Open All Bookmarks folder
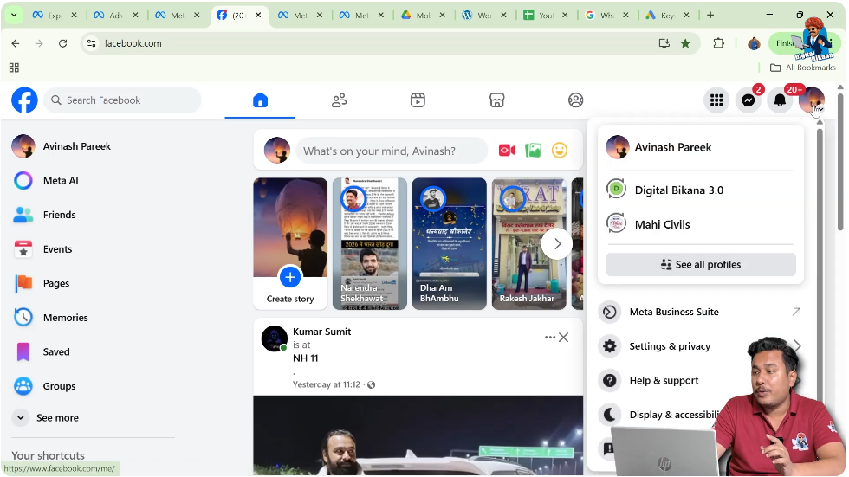This screenshot has height=477, width=849. coord(803,68)
